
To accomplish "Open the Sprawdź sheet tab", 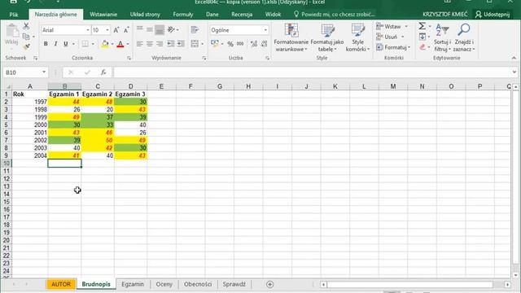I will point(234,284).
